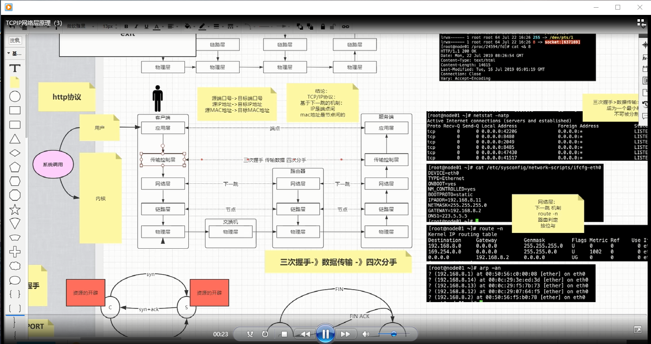Select the cross plus shape in sidebar
The height and width of the screenshot is (344, 651).
(15, 252)
